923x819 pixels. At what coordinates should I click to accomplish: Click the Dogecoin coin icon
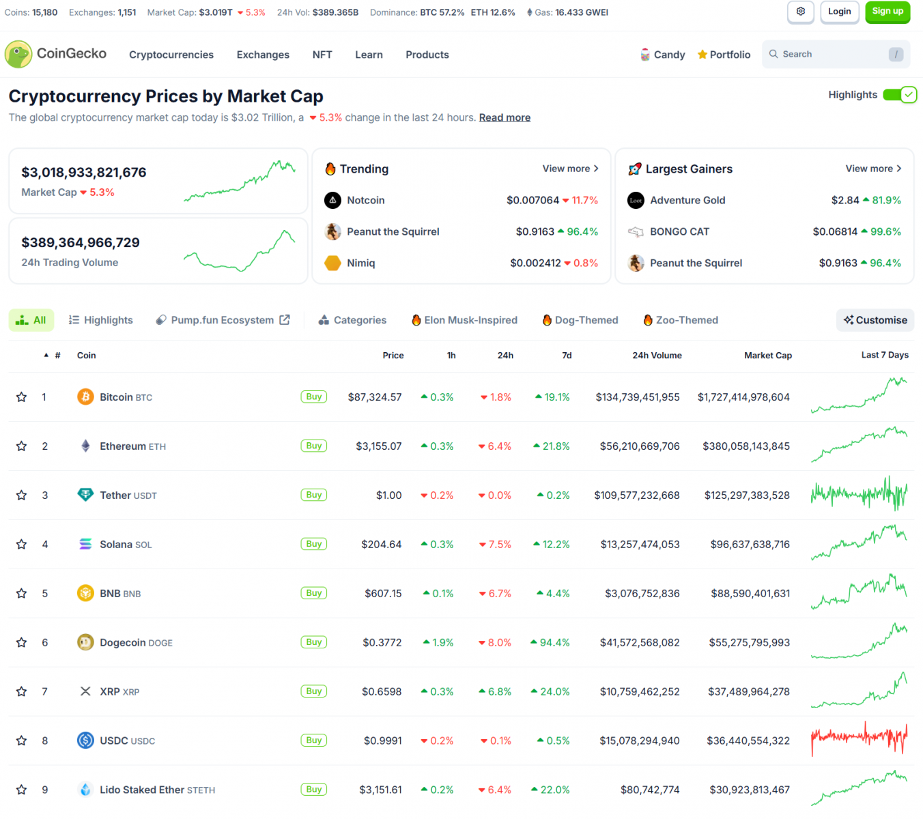85,642
